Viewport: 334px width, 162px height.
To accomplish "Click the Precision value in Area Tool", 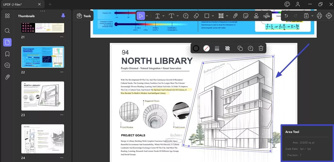I will pos(300,155).
